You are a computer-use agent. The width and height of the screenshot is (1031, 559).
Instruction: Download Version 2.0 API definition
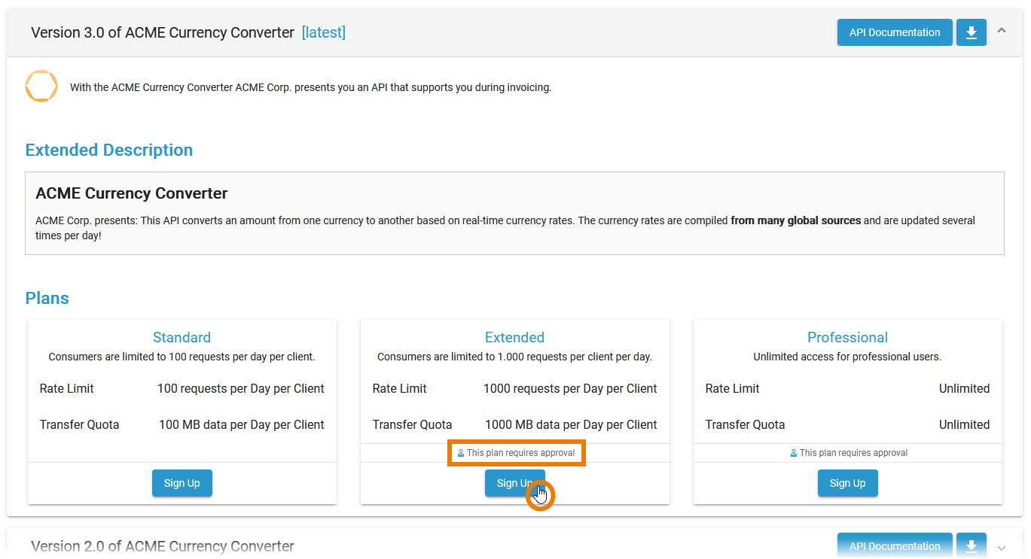972,546
